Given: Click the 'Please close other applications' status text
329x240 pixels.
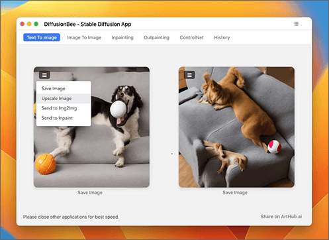Looking at the screenshot, I should 71,217.
